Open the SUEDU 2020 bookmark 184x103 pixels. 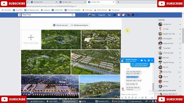pos(57,10)
